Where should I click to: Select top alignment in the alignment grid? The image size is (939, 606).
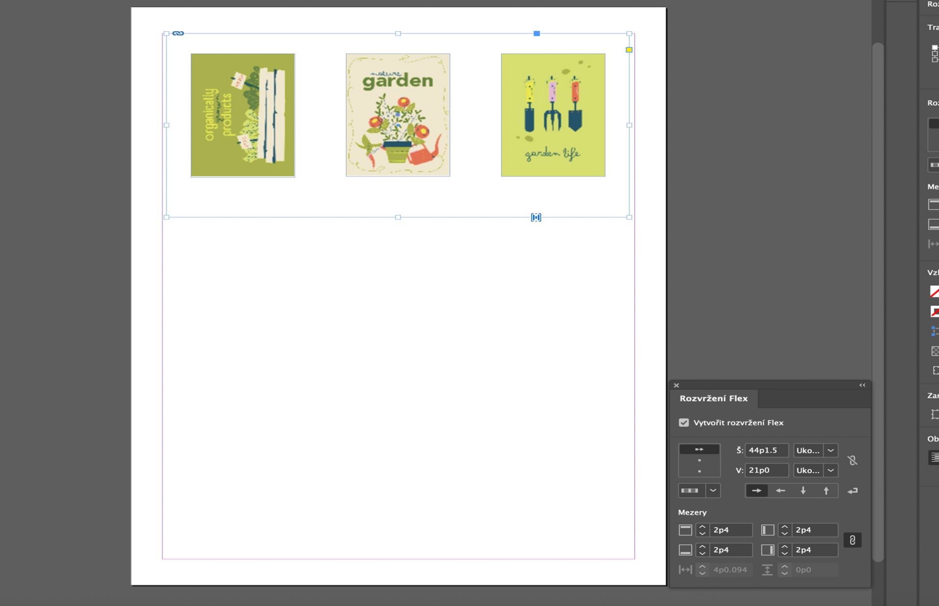click(699, 449)
